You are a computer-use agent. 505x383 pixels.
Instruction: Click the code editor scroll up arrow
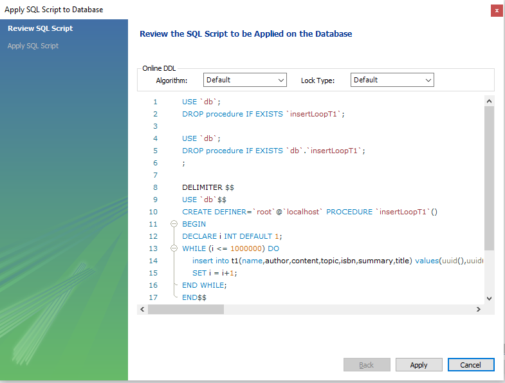pyautogui.click(x=489, y=101)
